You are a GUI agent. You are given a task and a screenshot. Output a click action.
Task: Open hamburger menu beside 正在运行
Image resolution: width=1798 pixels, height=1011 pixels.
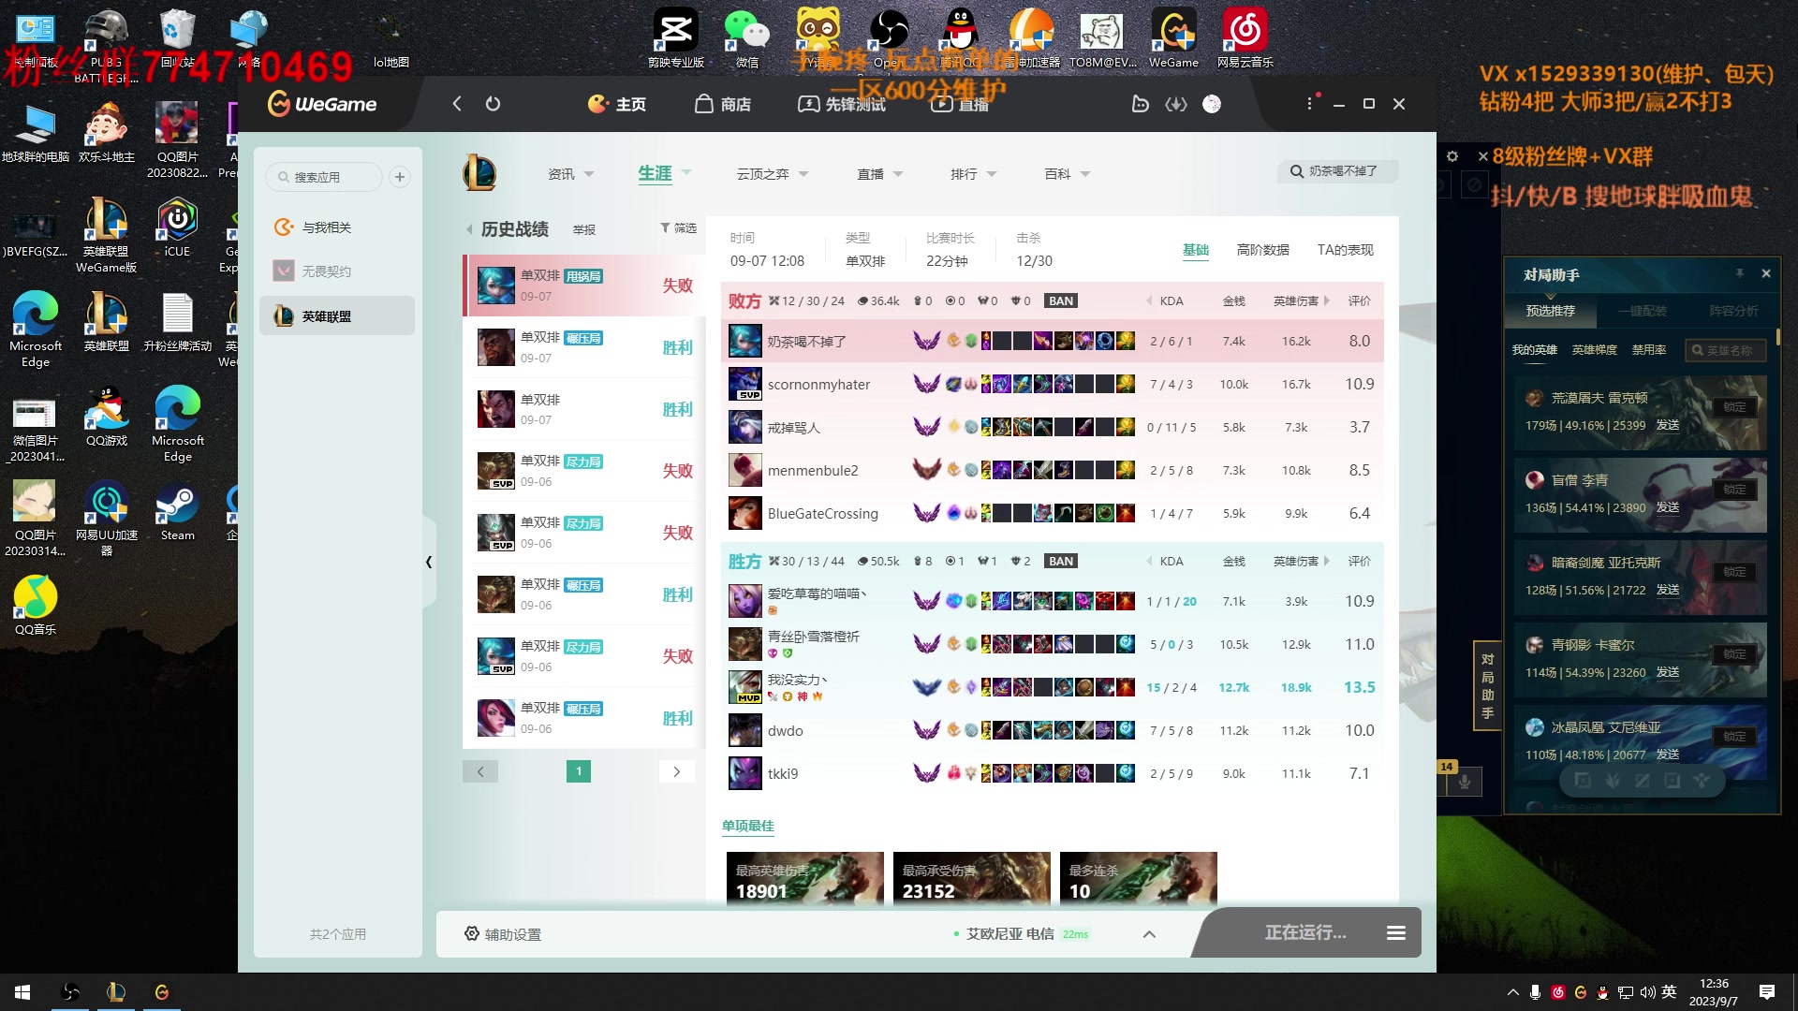click(x=1396, y=933)
